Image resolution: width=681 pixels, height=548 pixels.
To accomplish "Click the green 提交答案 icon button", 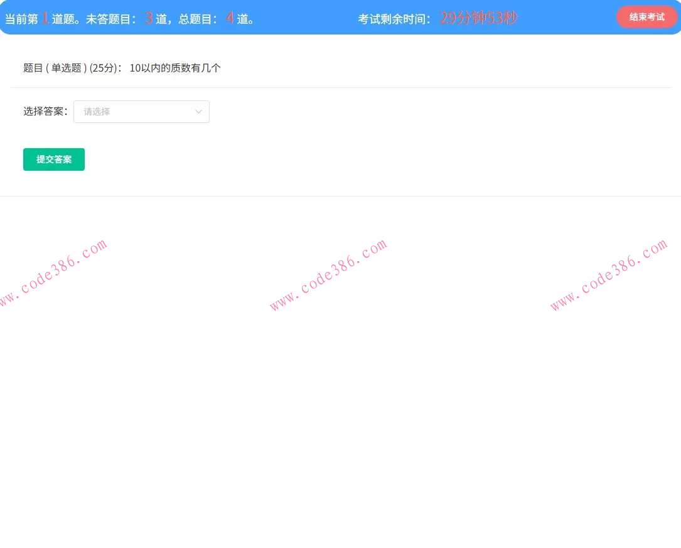I will pos(54,159).
